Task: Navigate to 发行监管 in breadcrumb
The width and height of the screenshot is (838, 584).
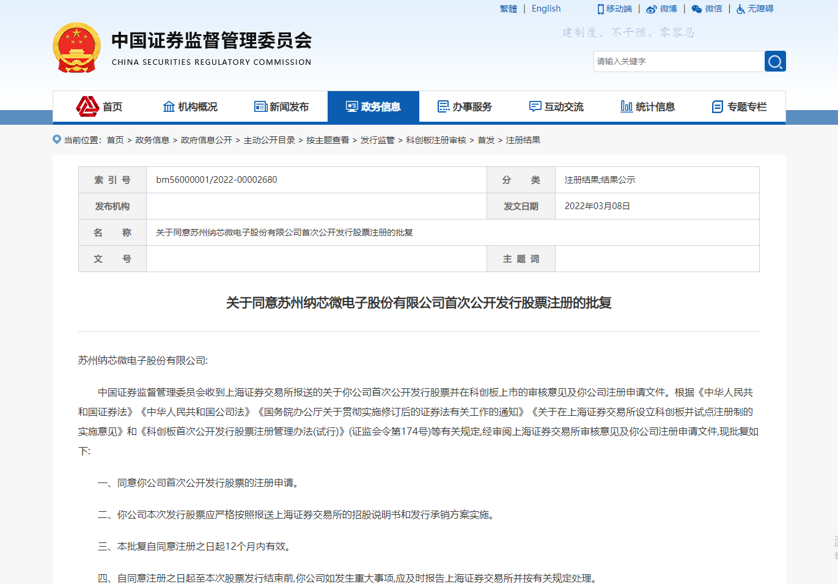Action: [377, 140]
